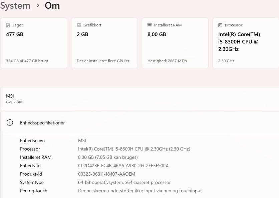Viewport: 279px width, 198px height.
Task: Select the 2 GB Grafikkort card value
Action: (x=82, y=34)
